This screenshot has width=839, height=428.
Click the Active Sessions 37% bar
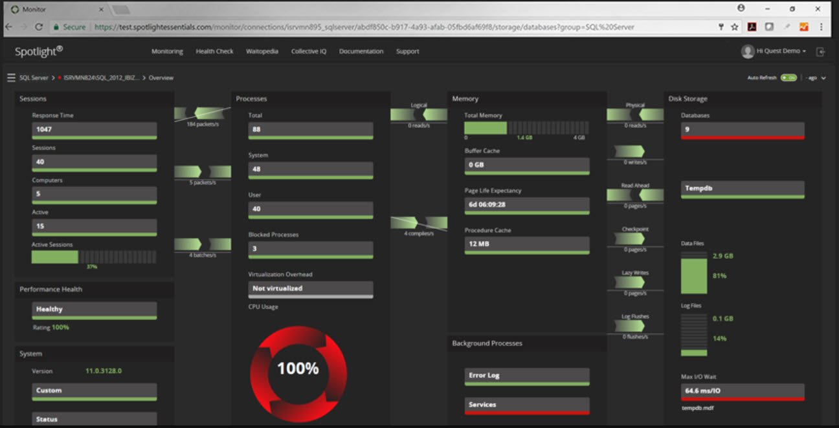[95, 257]
